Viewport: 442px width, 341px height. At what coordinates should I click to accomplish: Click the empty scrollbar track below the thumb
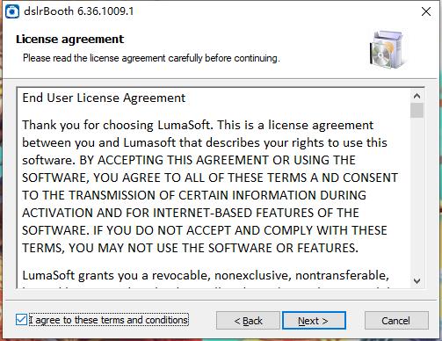click(417, 196)
